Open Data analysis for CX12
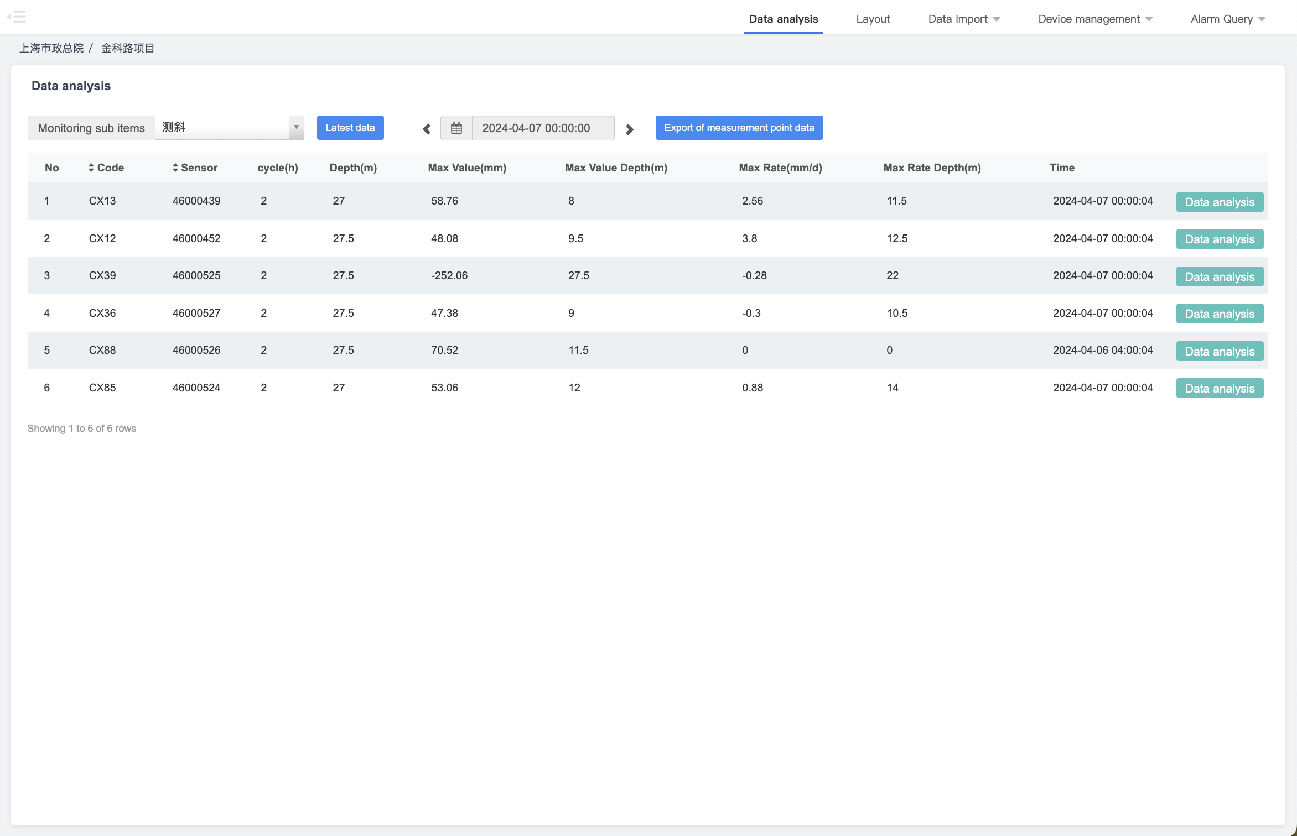The height and width of the screenshot is (836, 1297). pyautogui.click(x=1220, y=239)
